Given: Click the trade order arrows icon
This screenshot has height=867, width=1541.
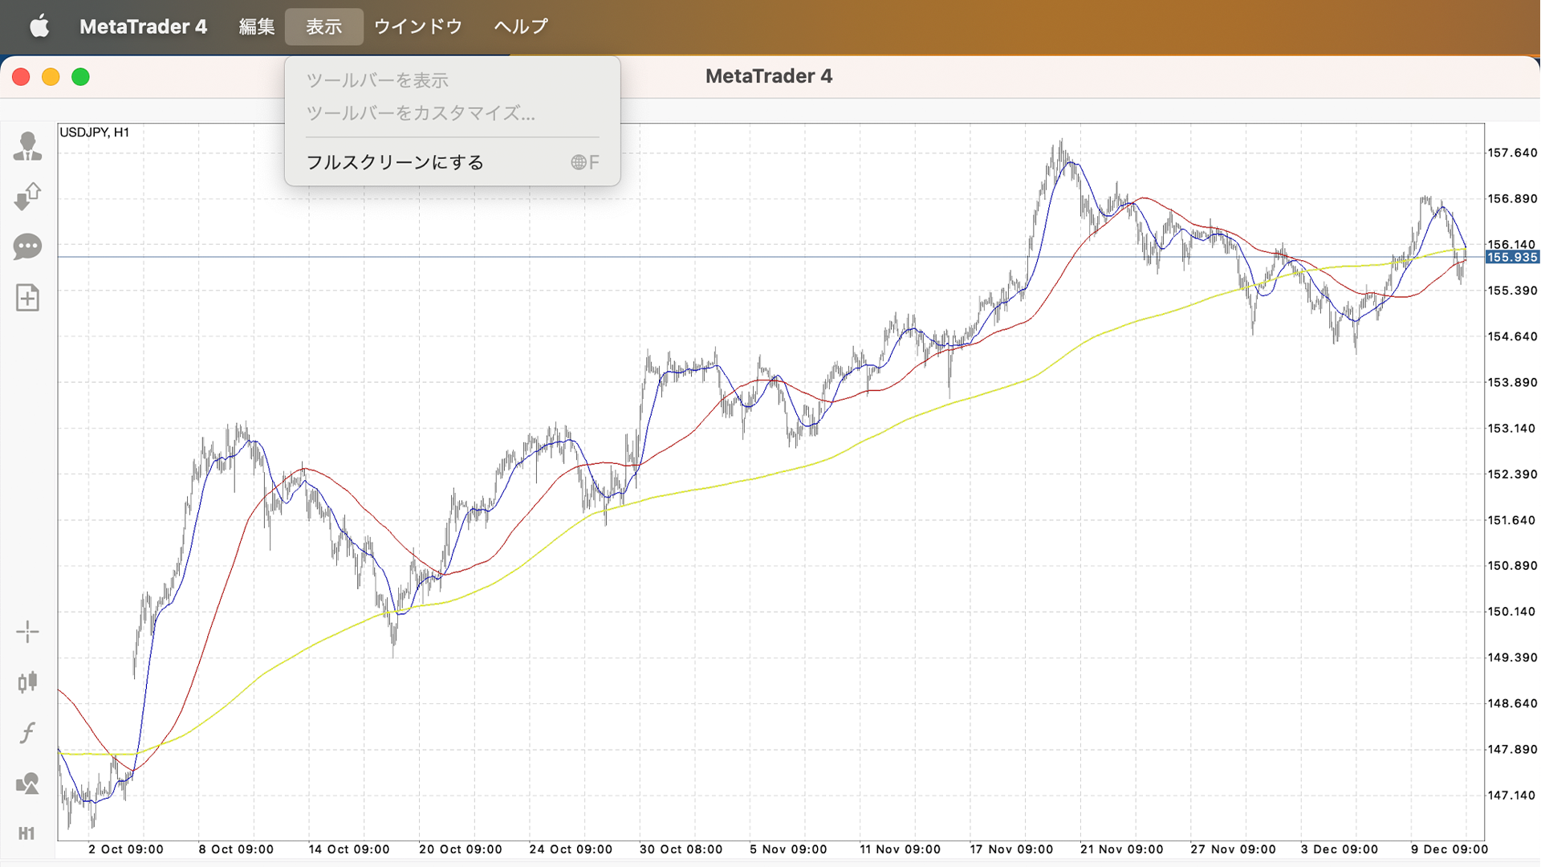Looking at the screenshot, I should 27,197.
